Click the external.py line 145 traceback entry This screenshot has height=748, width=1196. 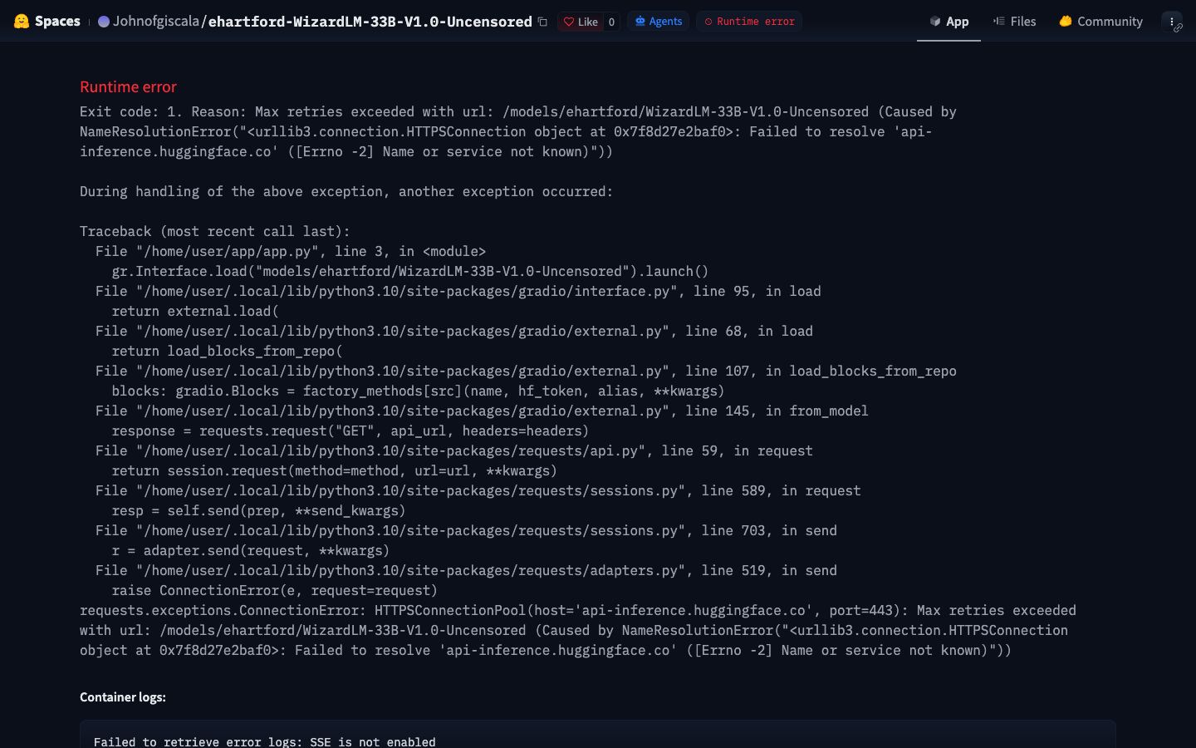[x=482, y=411]
